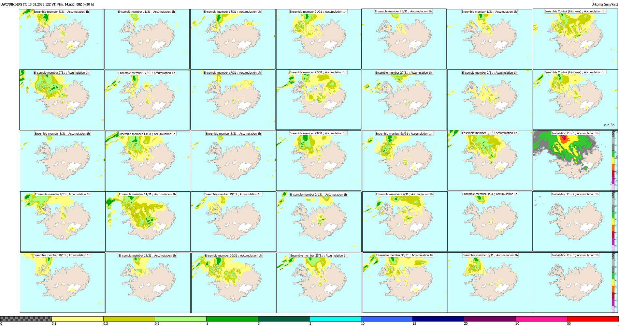Click the purple 20–30 legend swatch
Viewport: 619px width, 326px height.
490,319
